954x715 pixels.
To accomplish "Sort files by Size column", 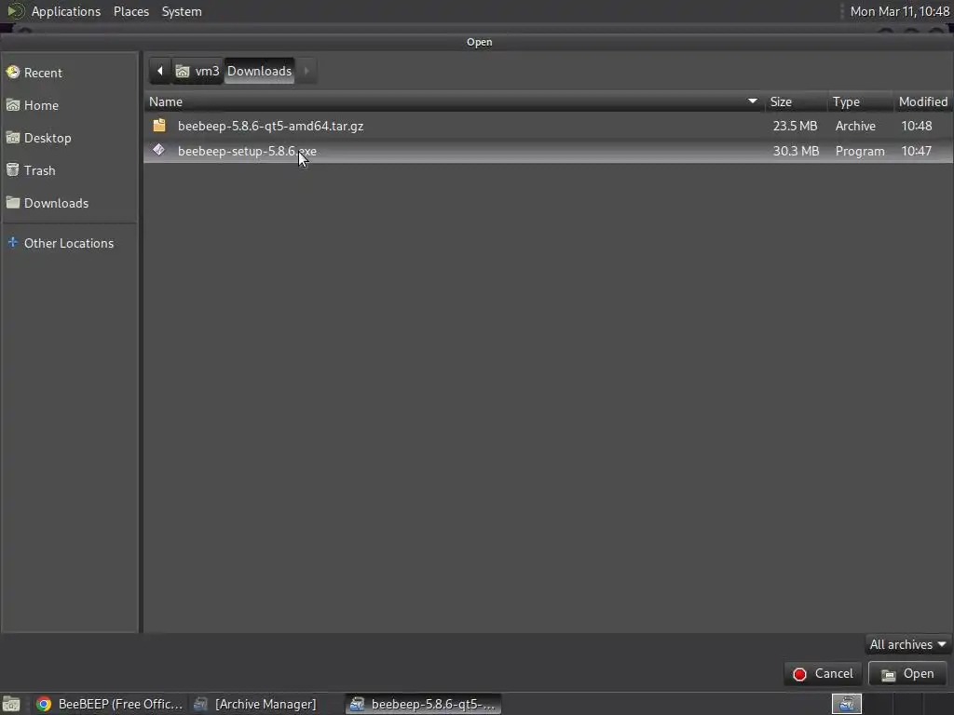I will coord(796,101).
